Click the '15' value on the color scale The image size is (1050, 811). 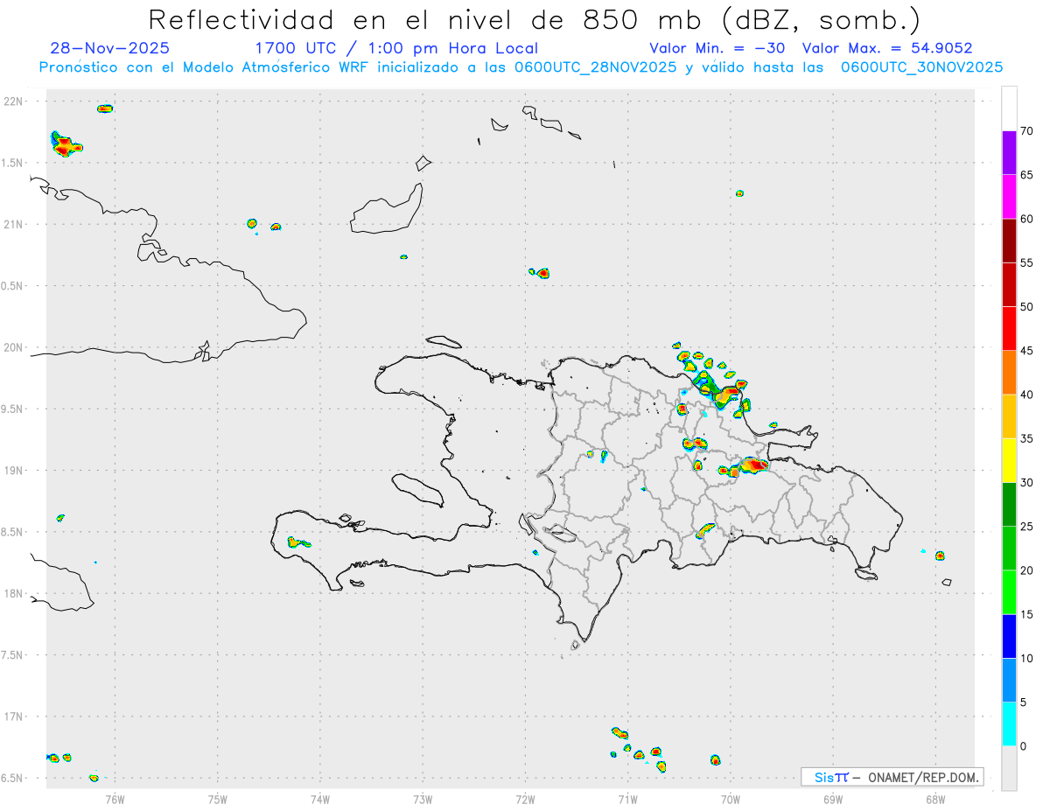1026,614
